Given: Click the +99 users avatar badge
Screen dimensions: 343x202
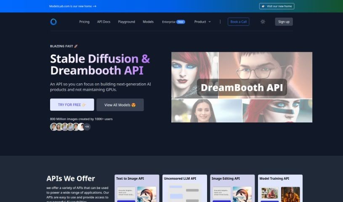Looking at the screenshot, I should [87, 127].
